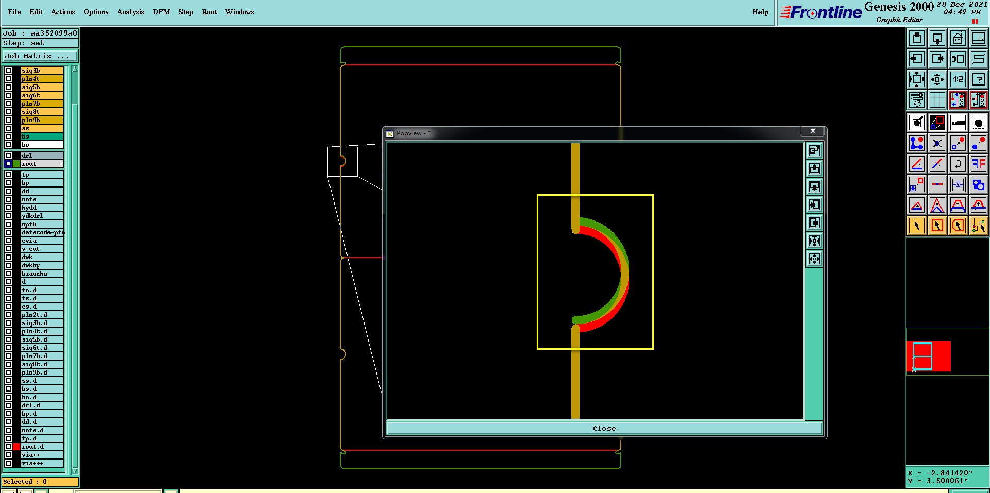
Task: Toggle the grid display icon
Action: coord(937,100)
